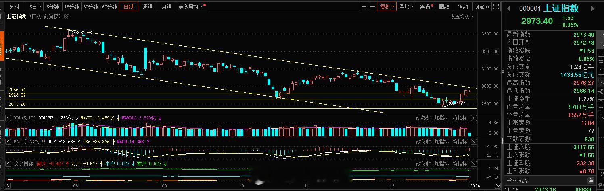Open 复权 adjustment dropdown

click(387, 7)
